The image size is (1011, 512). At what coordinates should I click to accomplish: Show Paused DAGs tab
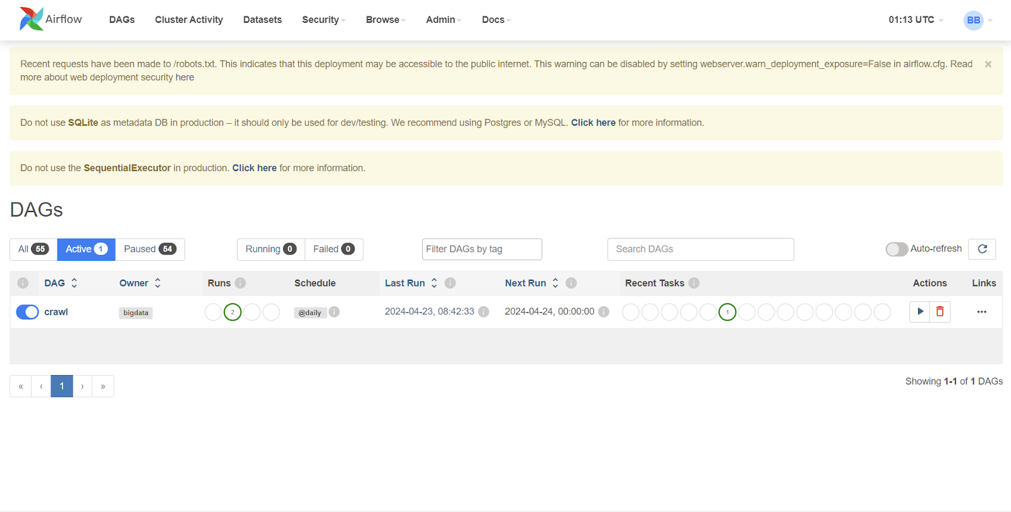(x=150, y=249)
